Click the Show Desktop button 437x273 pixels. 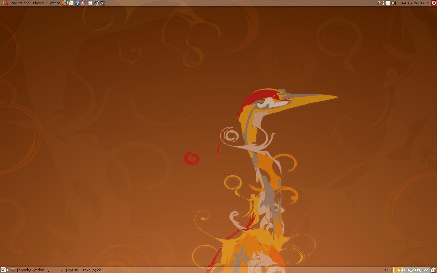(3, 270)
